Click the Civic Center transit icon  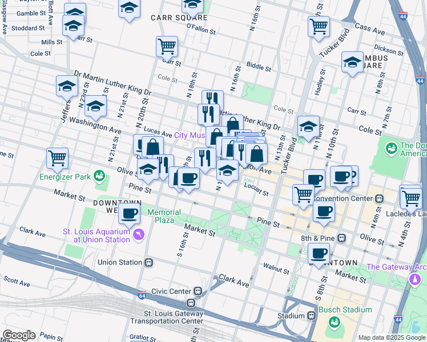point(198,291)
